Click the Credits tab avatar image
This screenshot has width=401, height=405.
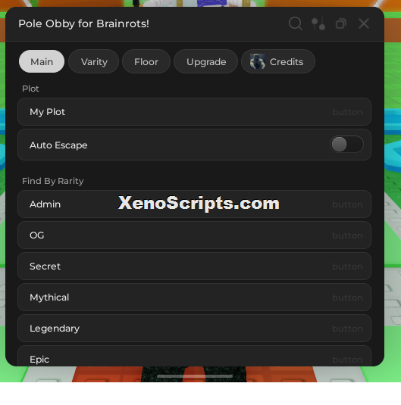tap(258, 61)
